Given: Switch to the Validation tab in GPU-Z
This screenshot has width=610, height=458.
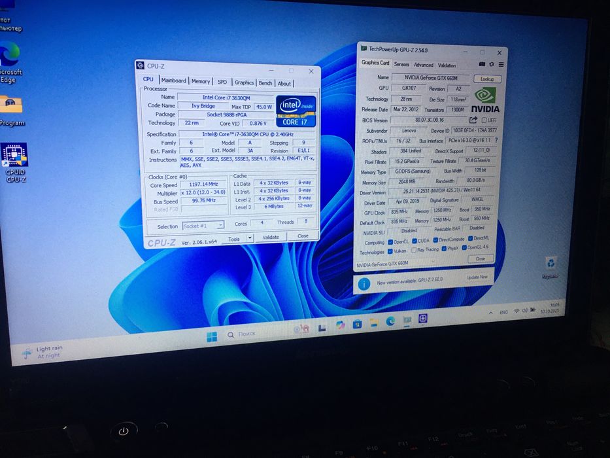Looking at the screenshot, I should 447,65.
